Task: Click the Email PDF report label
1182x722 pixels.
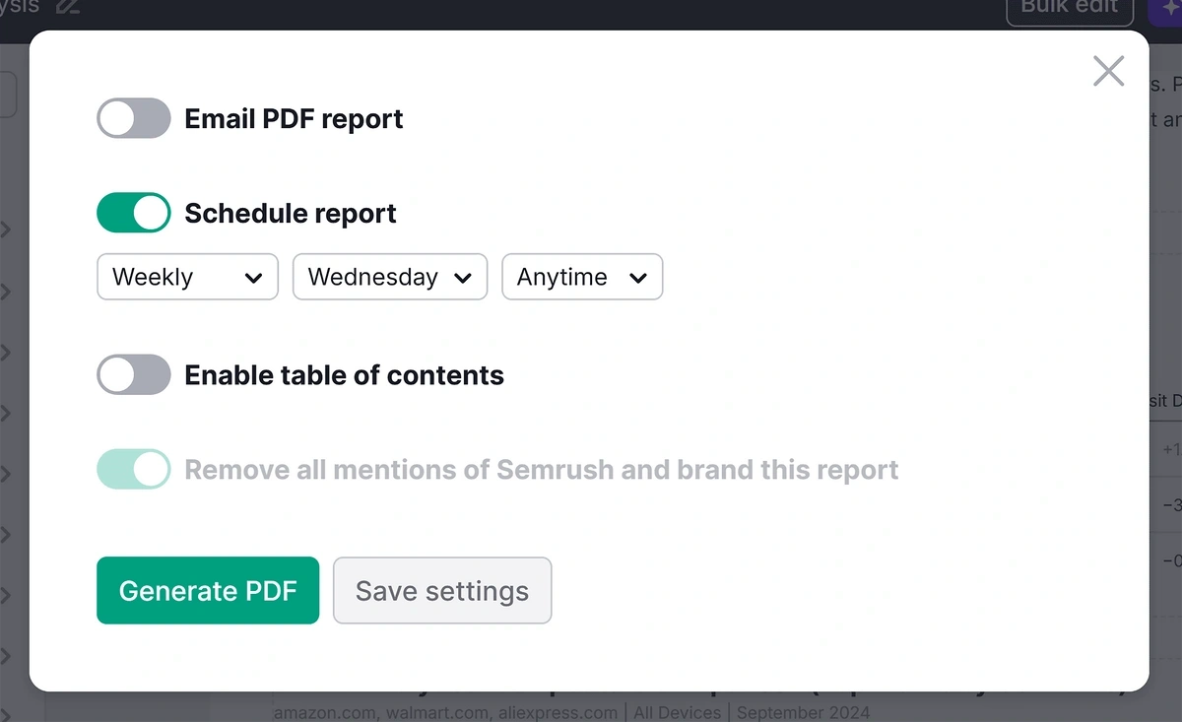Action: pyautogui.click(x=295, y=119)
